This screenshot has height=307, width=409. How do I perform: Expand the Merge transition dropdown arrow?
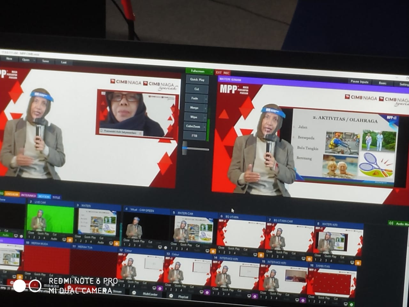coord(205,108)
